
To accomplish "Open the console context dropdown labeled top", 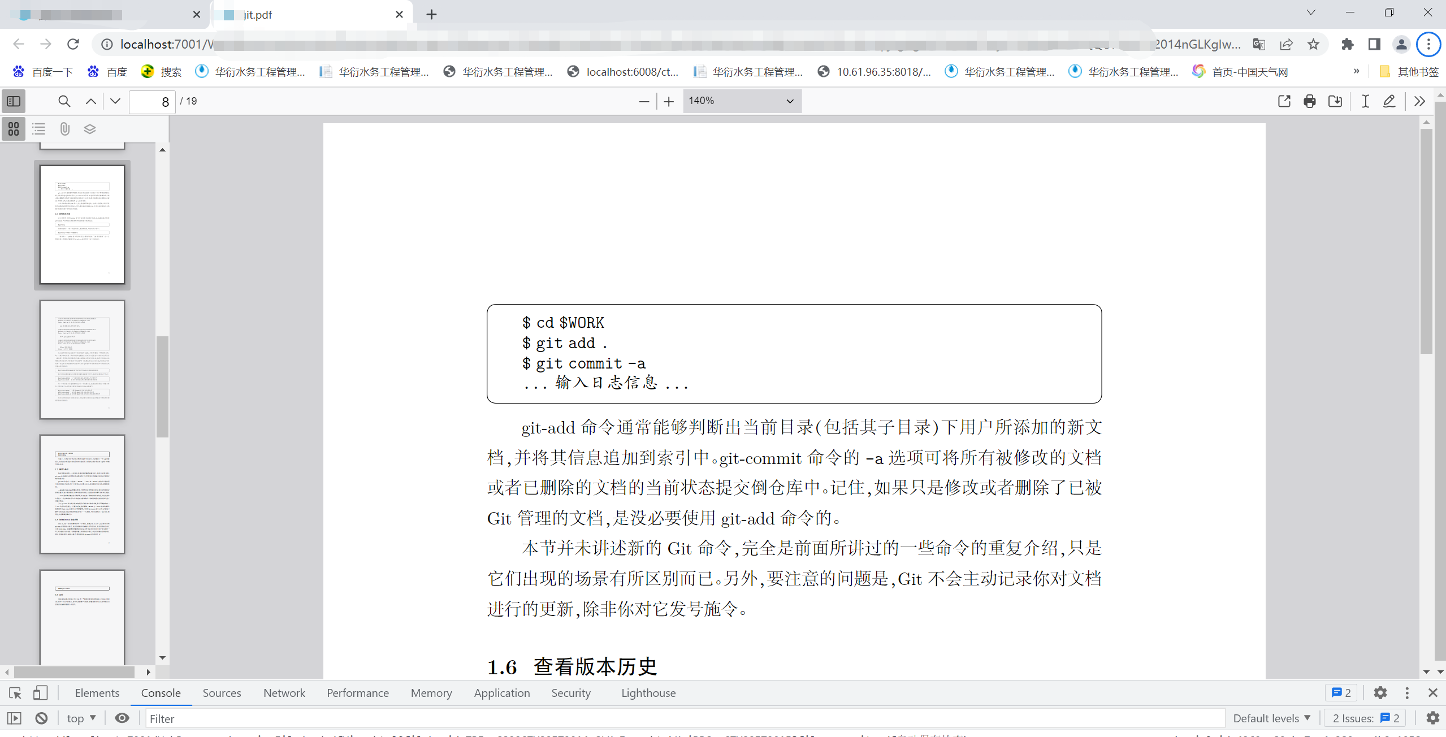I will (81, 718).
